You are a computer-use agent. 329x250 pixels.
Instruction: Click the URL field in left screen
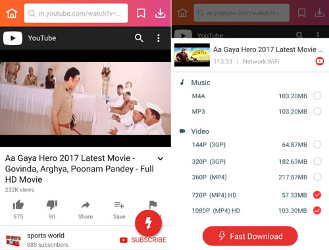coord(76,13)
